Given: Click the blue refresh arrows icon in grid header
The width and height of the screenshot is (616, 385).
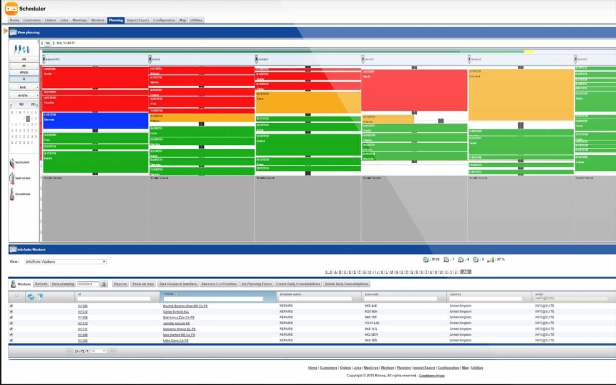Looking at the screenshot, I should click(x=31, y=297).
